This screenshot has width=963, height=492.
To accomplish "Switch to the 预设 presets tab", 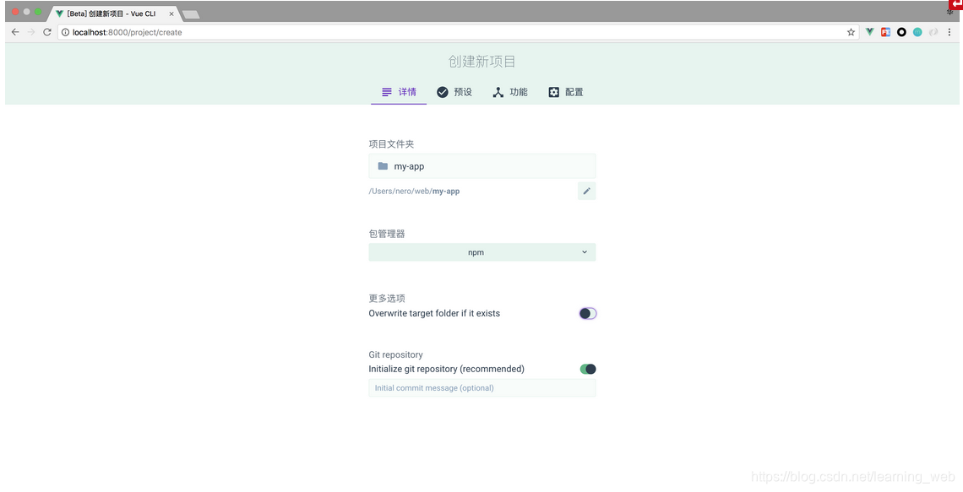I will [454, 92].
